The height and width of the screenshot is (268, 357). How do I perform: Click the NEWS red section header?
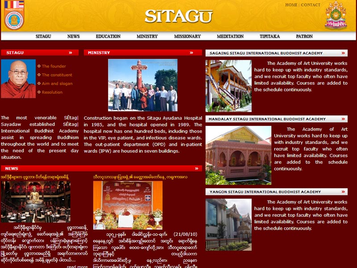click(x=102, y=168)
